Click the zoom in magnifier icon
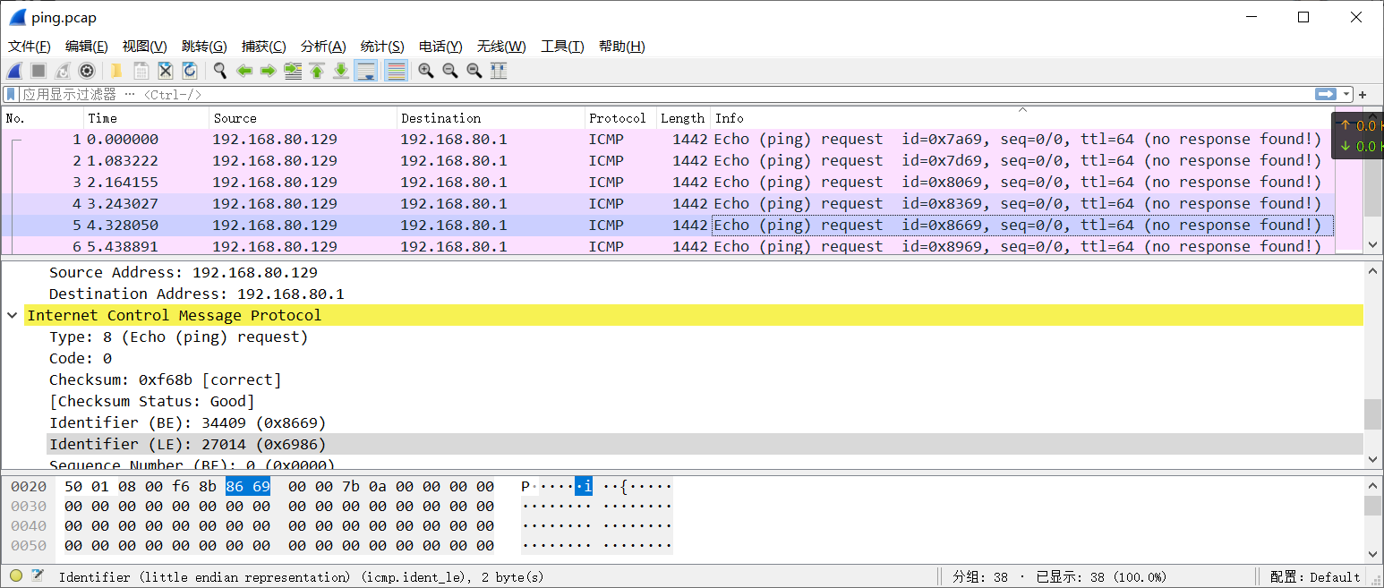 [x=425, y=71]
